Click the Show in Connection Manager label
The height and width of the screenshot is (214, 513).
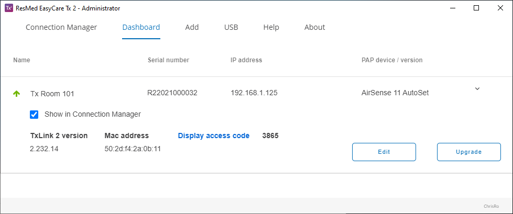93,115
